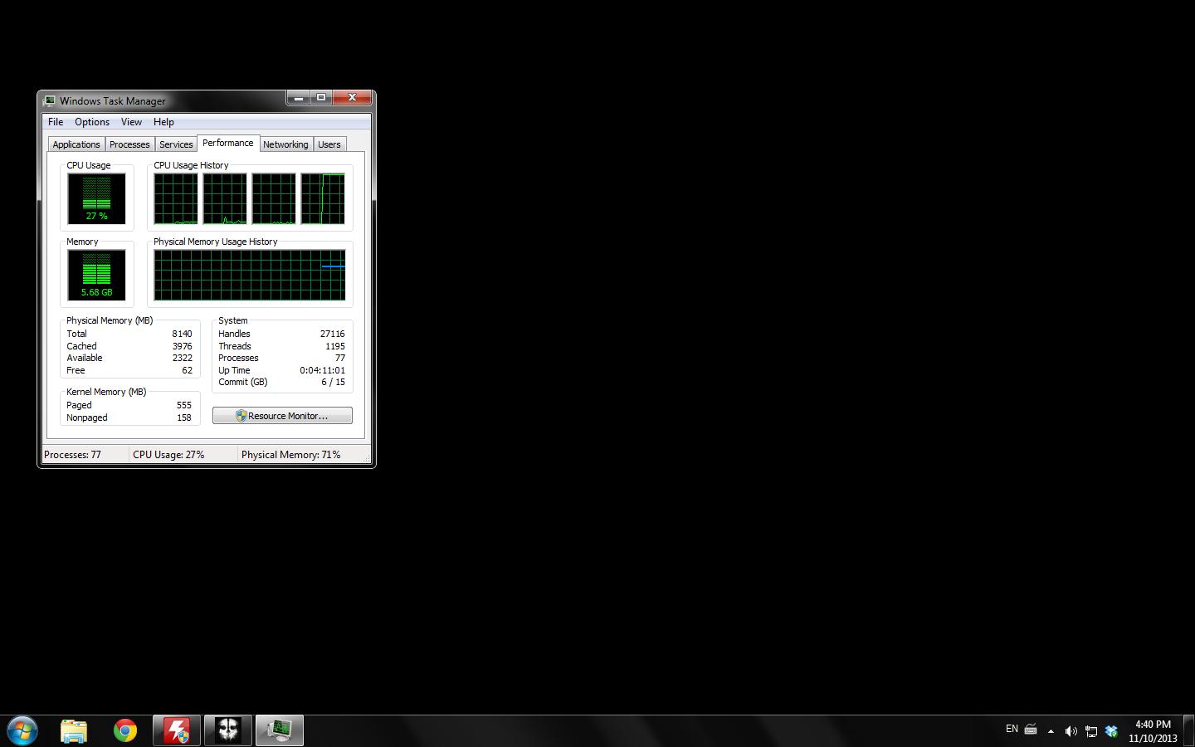Click the Show Desktop strip
Viewport: 1195px width, 747px height.
coord(1188,730)
